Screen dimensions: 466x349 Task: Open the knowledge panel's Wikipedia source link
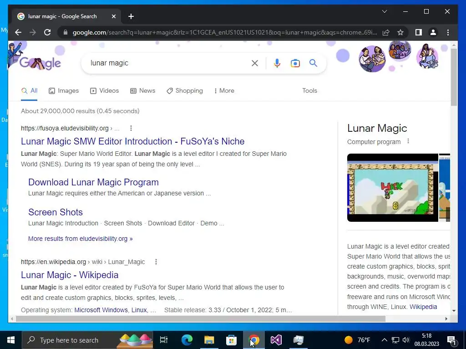(x=423, y=307)
